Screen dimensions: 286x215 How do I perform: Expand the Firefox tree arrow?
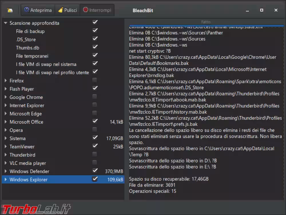pos(5,81)
